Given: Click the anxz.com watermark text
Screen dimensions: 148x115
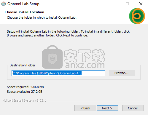Looking at the screenshot, I should (x=85, y=65).
